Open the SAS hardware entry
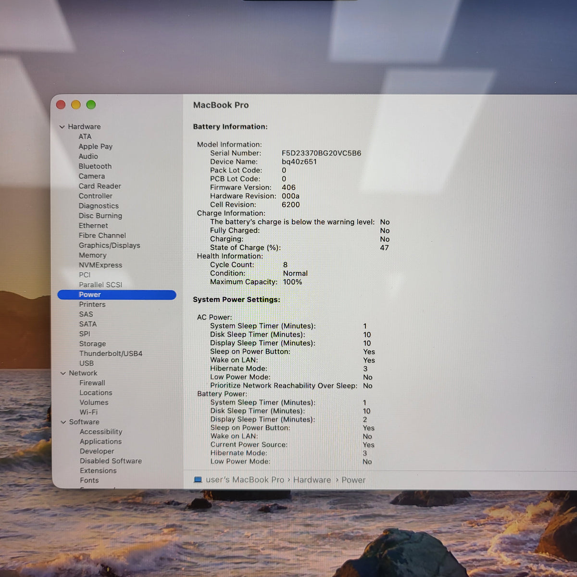Screen dimensions: 577x577 click(x=86, y=314)
